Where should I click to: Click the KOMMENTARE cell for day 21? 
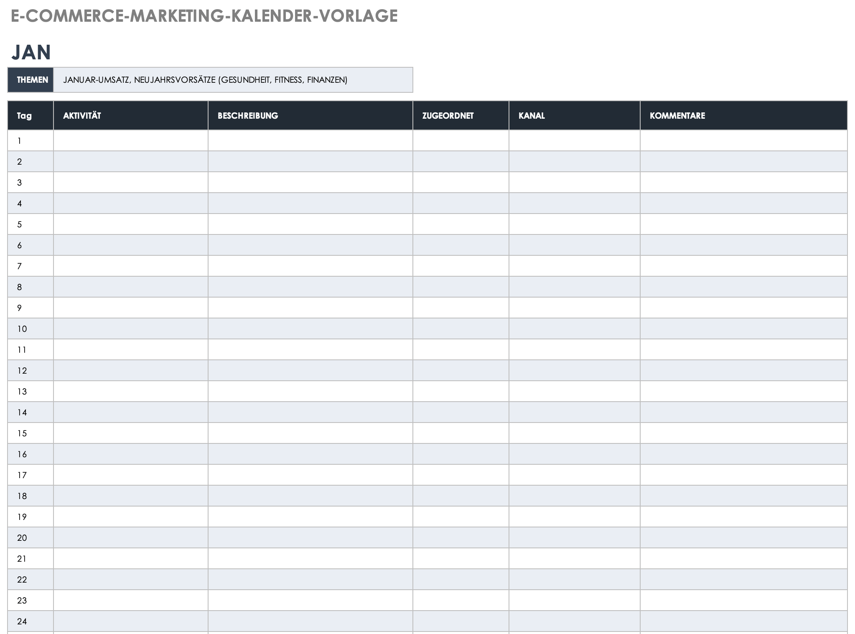[744, 559]
